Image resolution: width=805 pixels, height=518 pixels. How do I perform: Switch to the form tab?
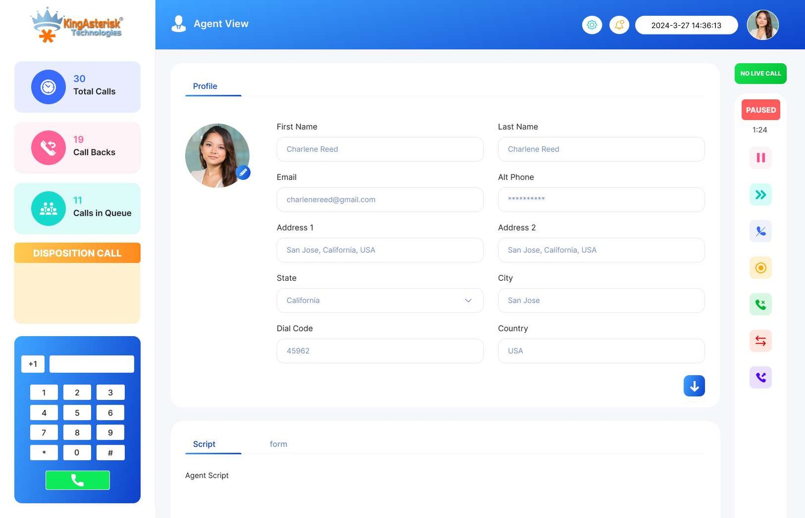[278, 444]
